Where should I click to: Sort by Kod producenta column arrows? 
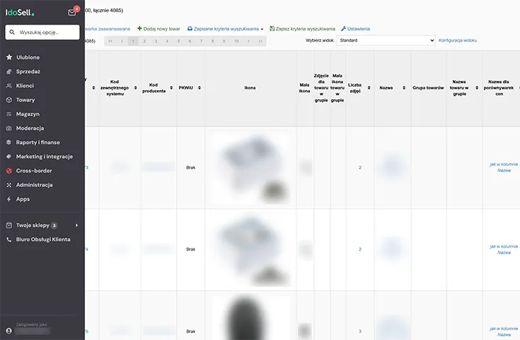171,88
